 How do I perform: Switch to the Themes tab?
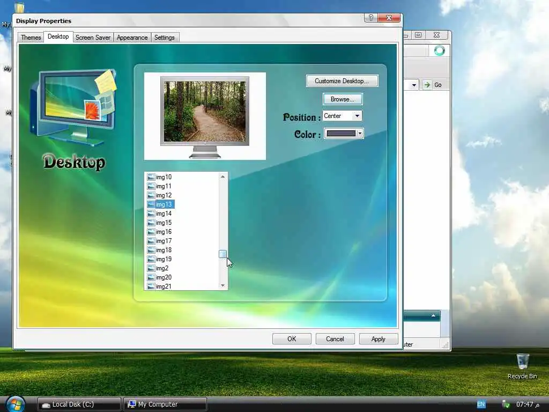pyautogui.click(x=31, y=38)
